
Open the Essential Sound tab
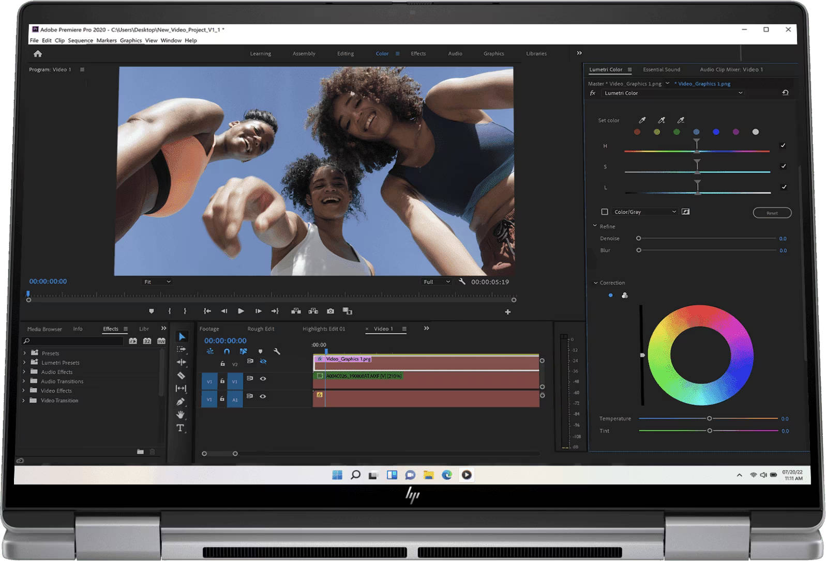click(662, 69)
